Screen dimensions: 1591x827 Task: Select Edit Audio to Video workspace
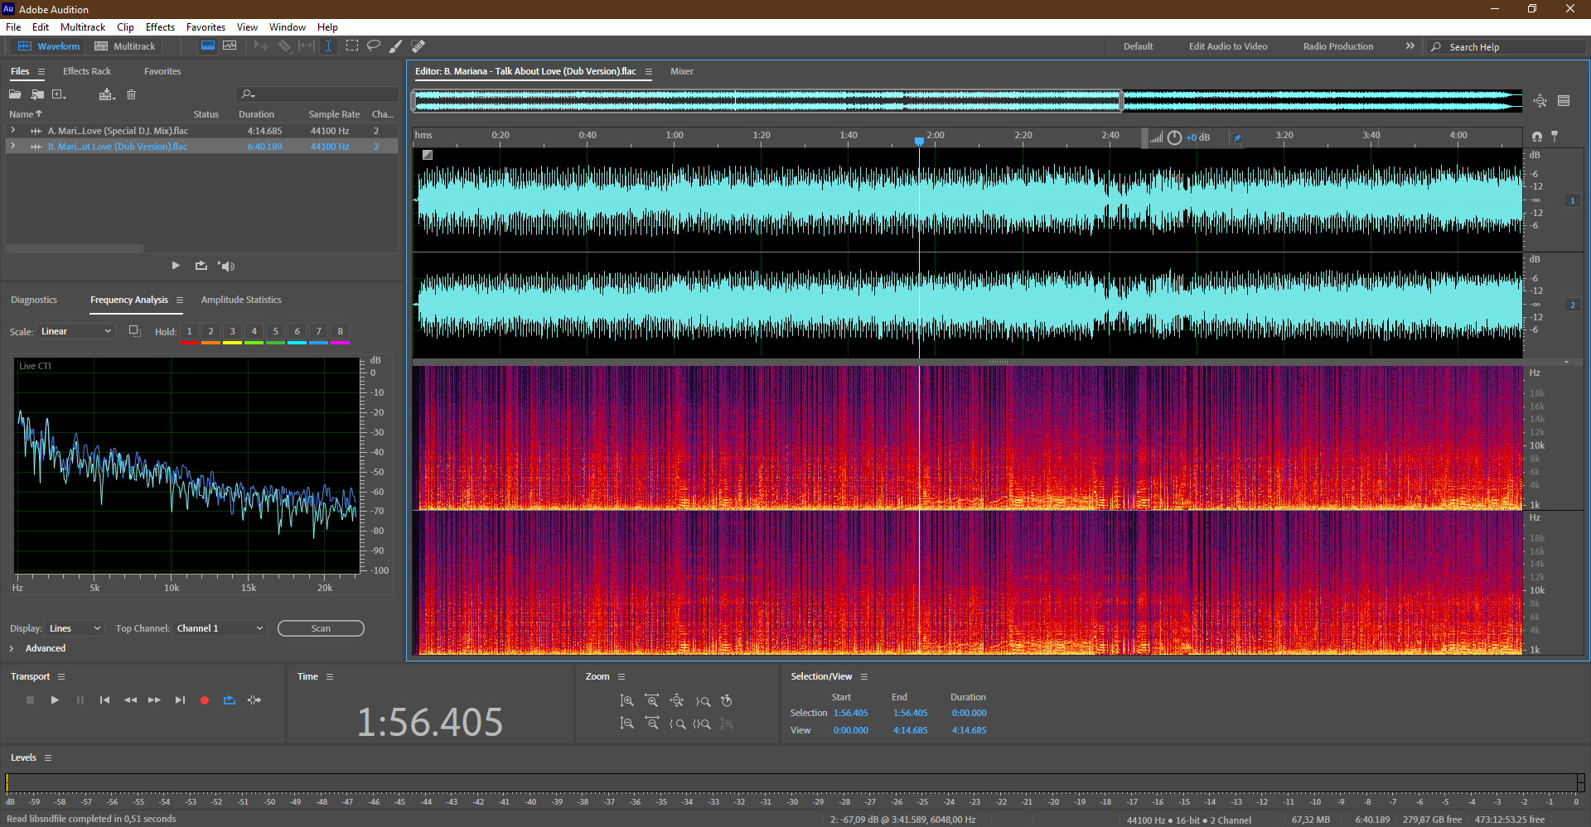(x=1228, y=46)
